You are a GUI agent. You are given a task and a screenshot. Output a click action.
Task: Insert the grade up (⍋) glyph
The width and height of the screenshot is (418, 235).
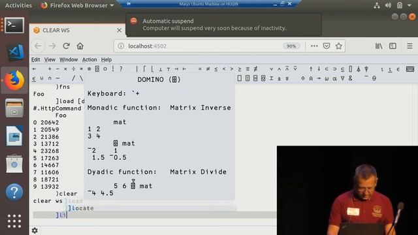(x=359, y=69)
